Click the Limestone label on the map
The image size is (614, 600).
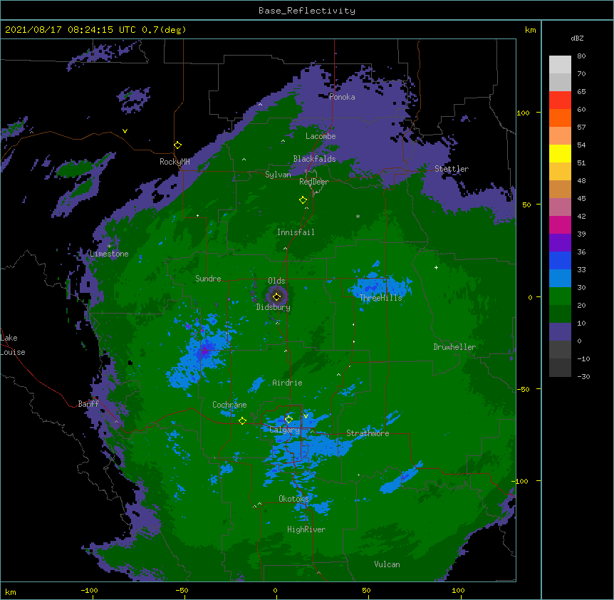[x=109, y=254]
